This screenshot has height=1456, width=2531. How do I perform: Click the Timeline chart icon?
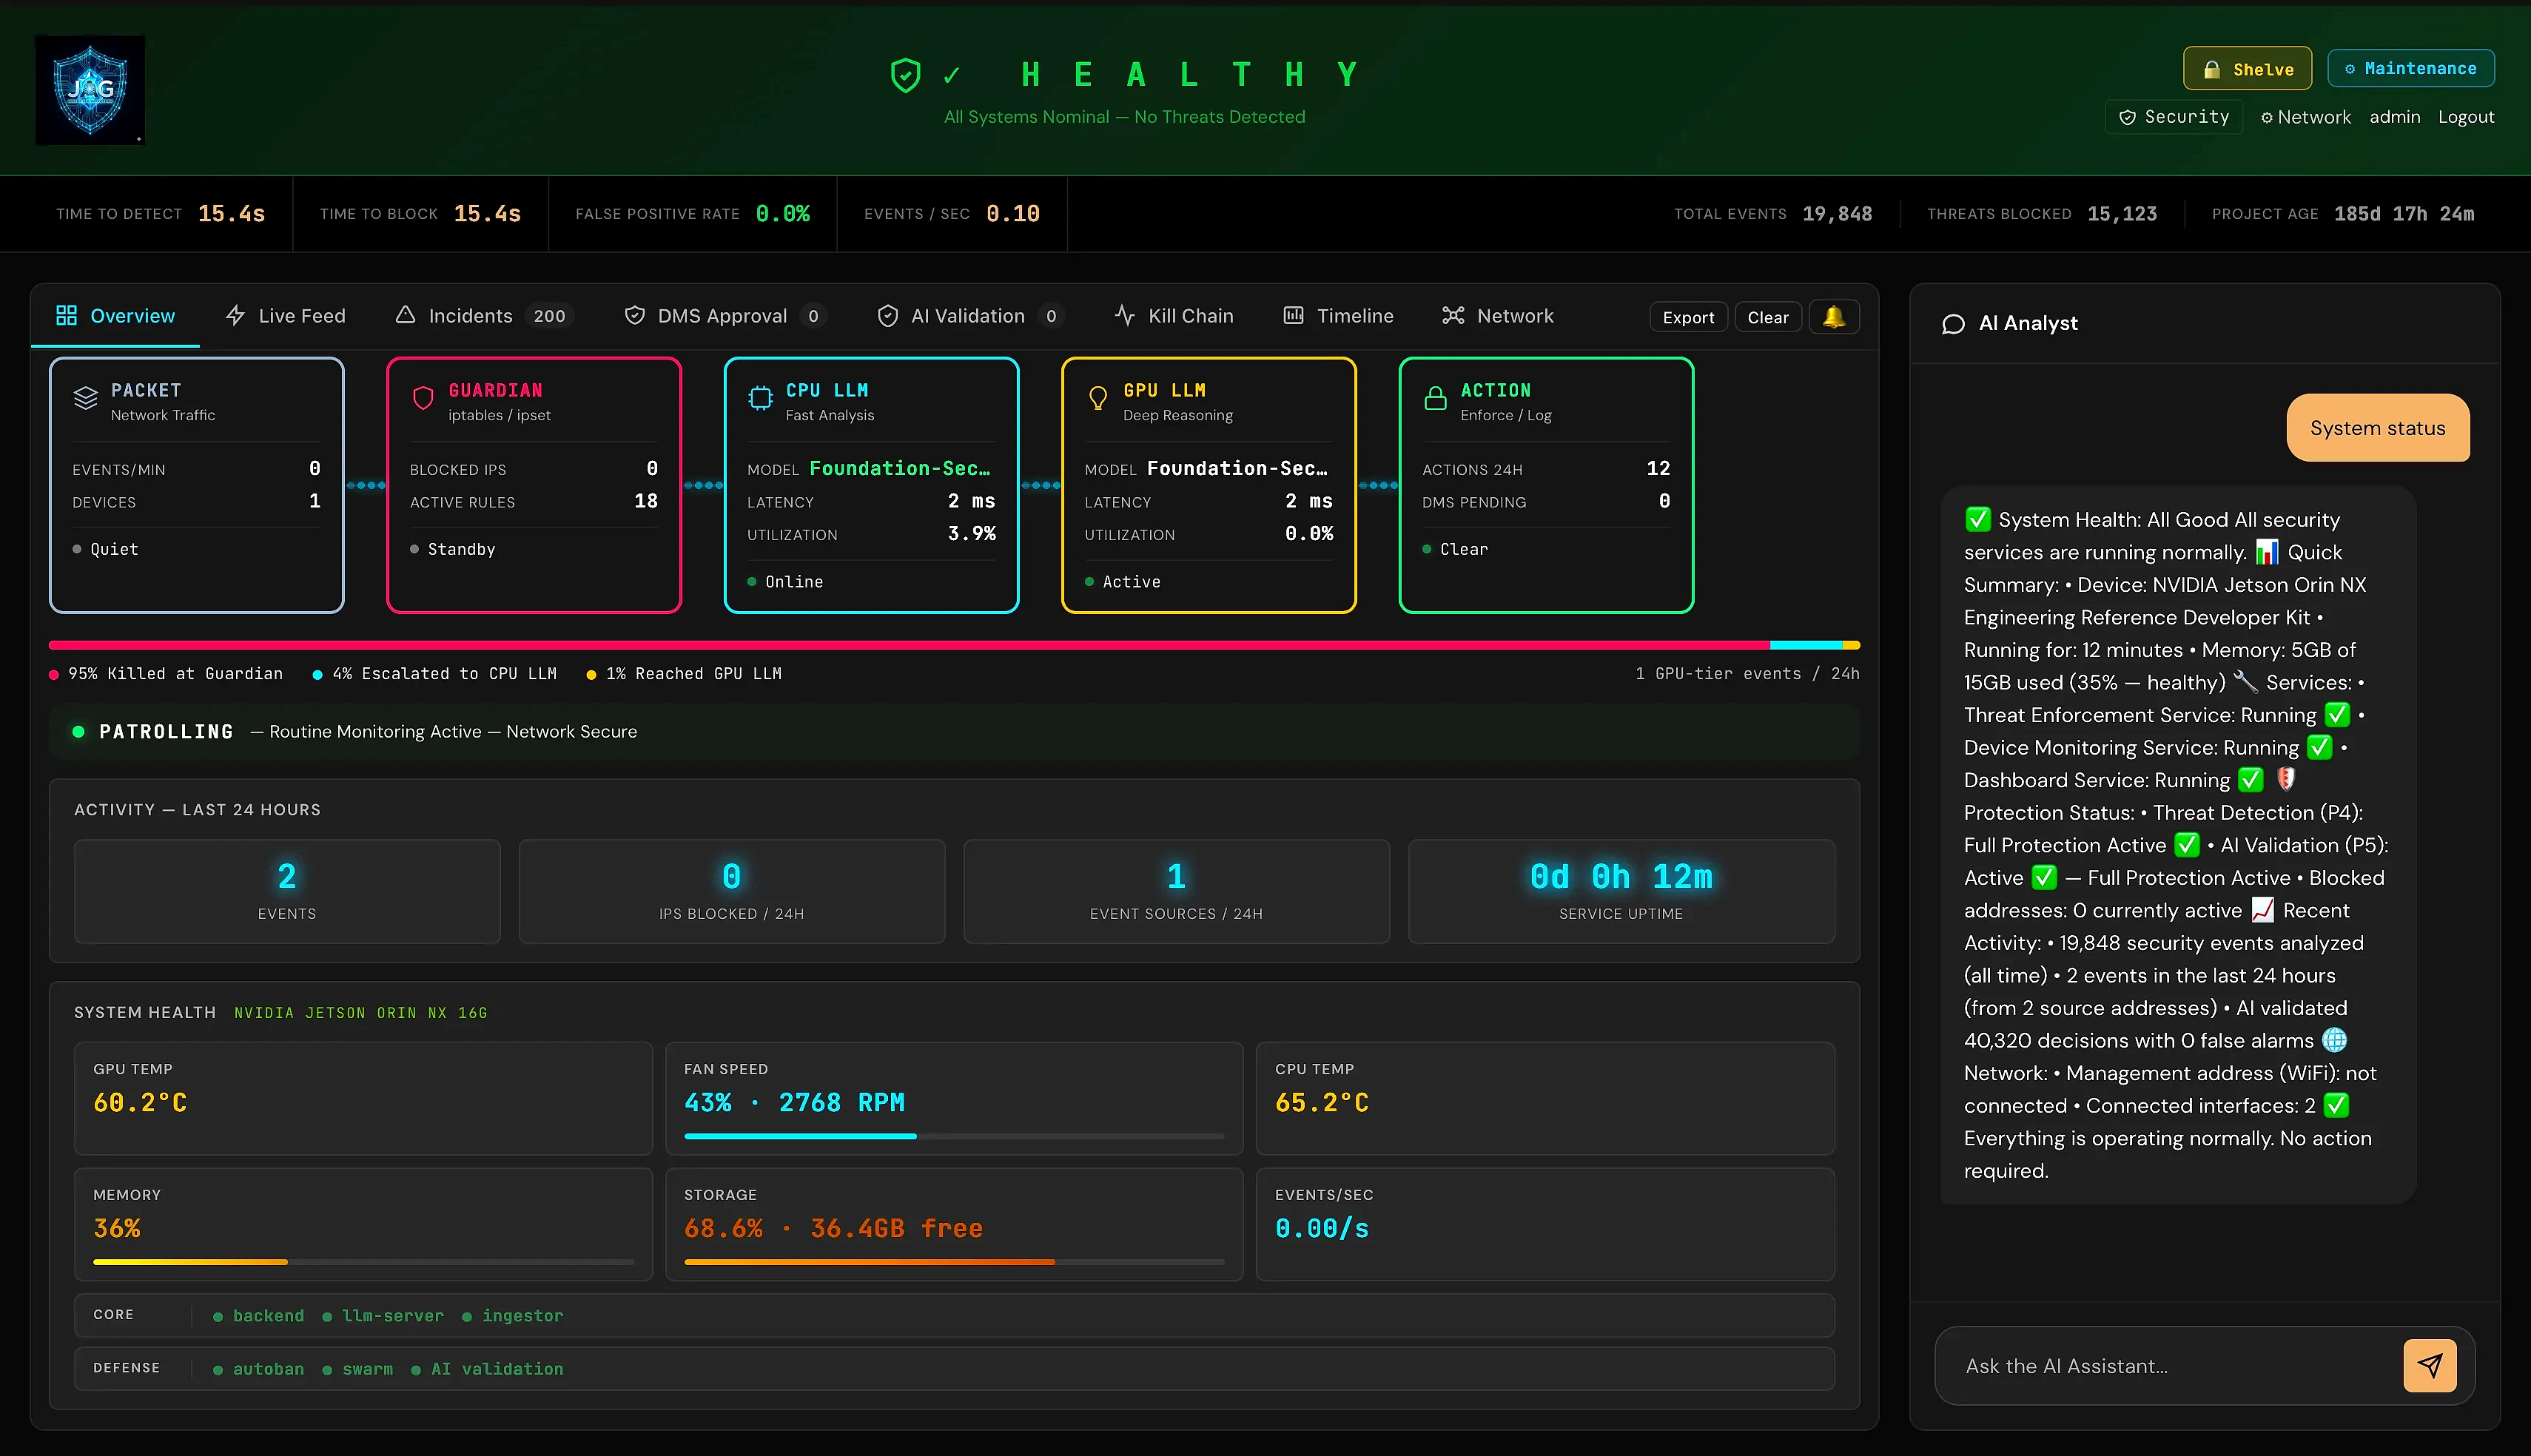pos(1293,316)
